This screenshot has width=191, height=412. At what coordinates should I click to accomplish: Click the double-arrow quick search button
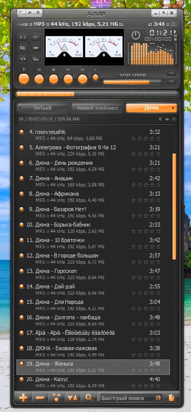158,398
